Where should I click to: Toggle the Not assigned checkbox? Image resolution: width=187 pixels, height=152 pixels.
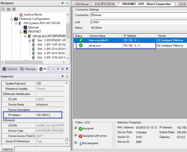click(76, 142)
